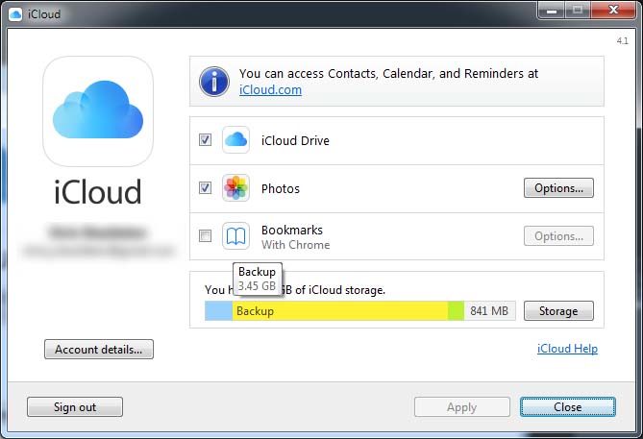Click the greyed-out Bookmarks Options button

click(x=558, y=236)
